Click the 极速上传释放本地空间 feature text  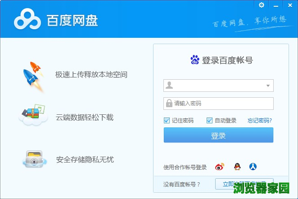(91, 74)
